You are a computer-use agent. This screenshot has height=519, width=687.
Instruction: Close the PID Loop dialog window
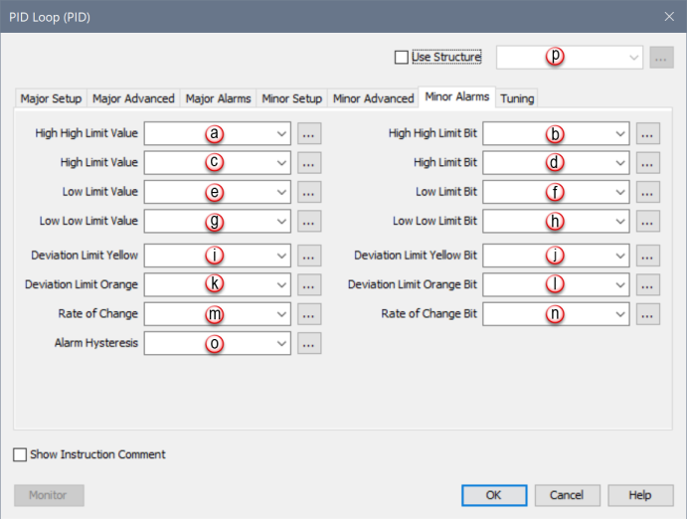pyautogui.click(x=668, y=16)
